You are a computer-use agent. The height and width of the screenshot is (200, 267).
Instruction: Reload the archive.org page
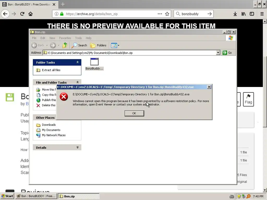tap(22, 14)
